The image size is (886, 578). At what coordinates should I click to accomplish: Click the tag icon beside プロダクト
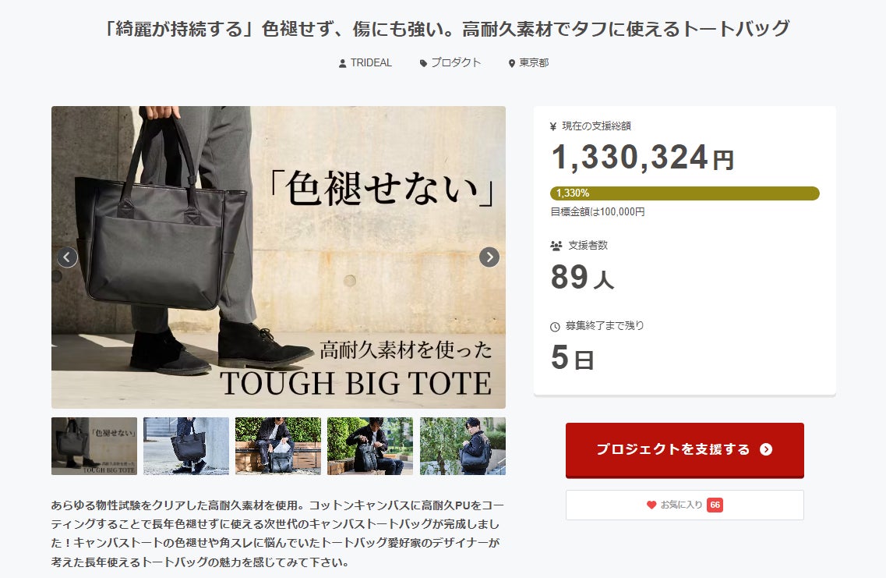(x=423, y=63)
